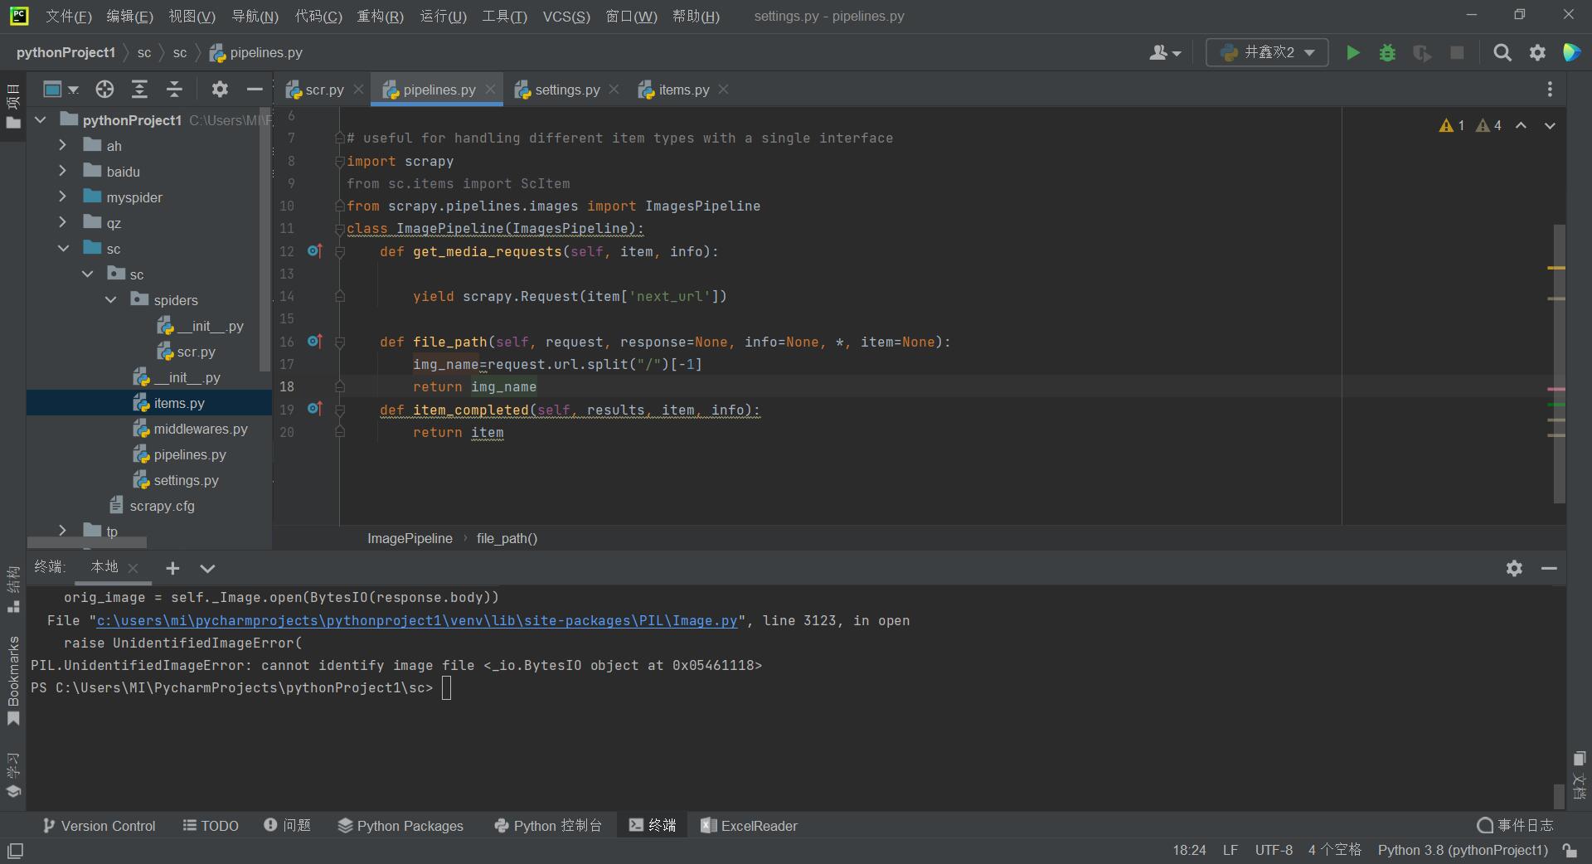Start debugging with the bug icon
The width and height of the screenshot is (1592, 864).
[x=1387, y=53]
